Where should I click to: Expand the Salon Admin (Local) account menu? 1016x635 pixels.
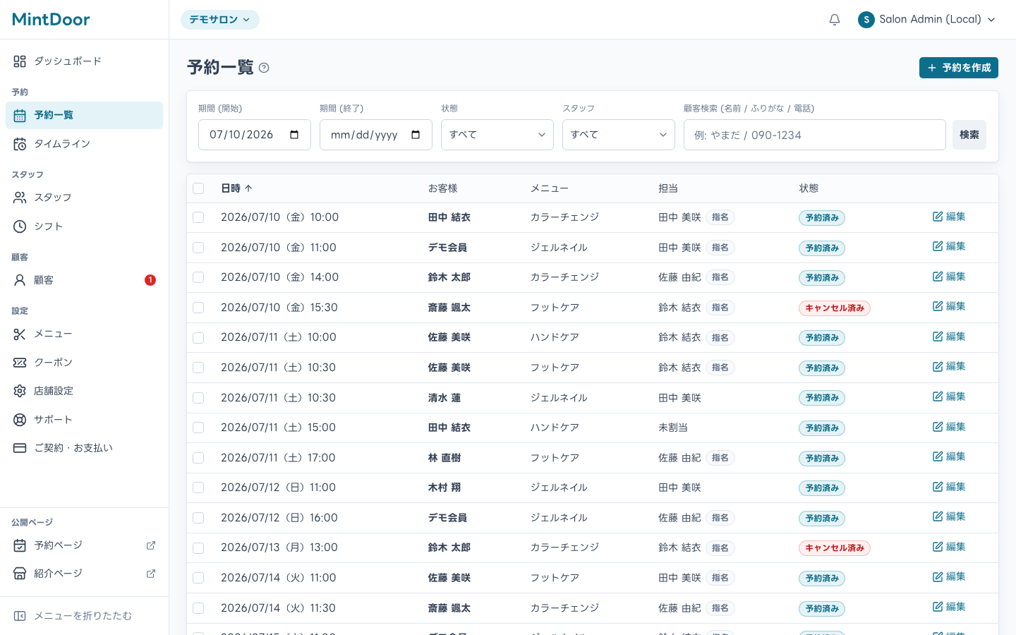[927, 20]
